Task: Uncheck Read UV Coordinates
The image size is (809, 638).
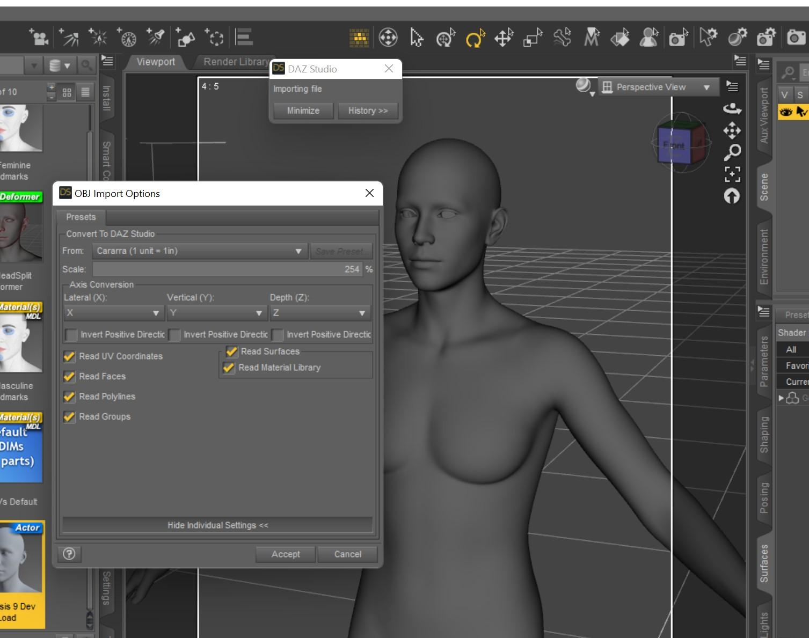Action: [69, 356]
